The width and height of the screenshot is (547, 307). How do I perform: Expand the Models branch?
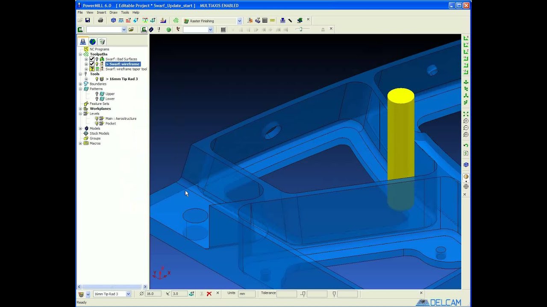click(80, 128)
